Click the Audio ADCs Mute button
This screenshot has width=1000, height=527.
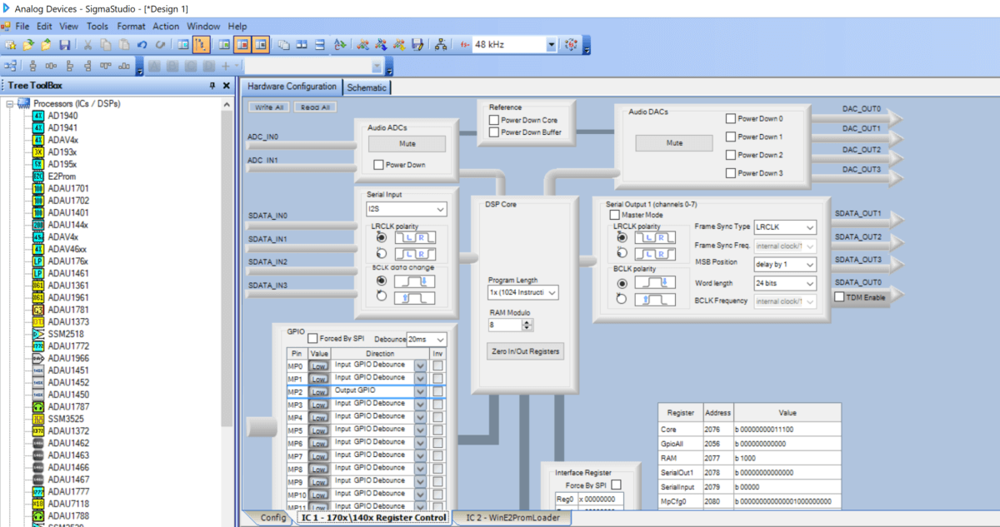click(407, 143)
